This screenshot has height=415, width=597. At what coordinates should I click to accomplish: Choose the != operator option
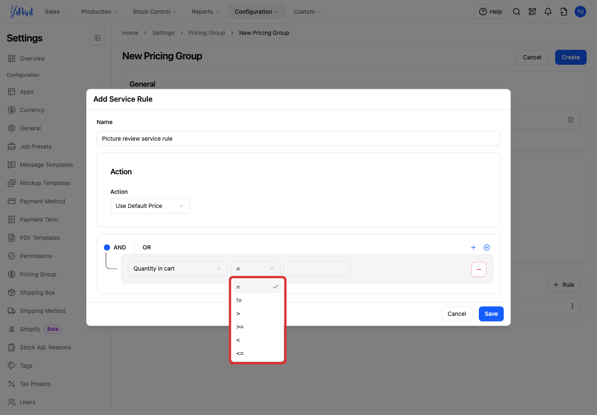(257, 300)
